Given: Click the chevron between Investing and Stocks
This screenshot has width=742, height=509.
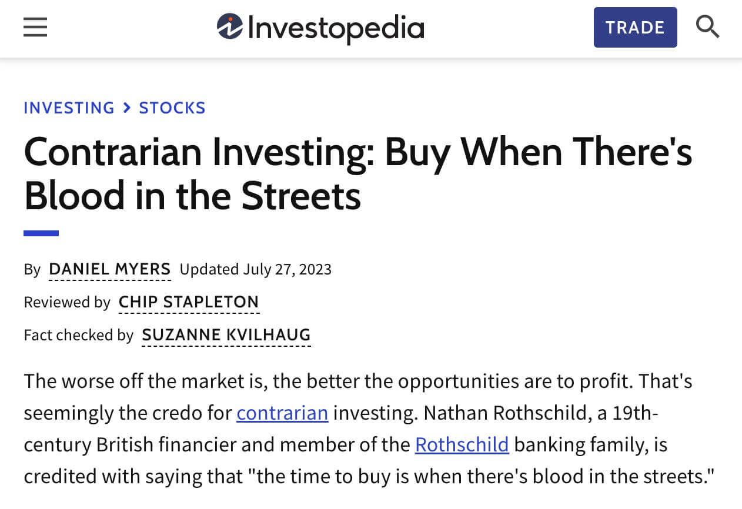Looking at the screenshot, I should [127, 108].
